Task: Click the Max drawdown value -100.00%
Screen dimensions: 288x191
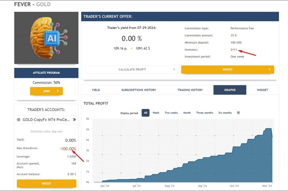Action: click(x=68, y=149)
